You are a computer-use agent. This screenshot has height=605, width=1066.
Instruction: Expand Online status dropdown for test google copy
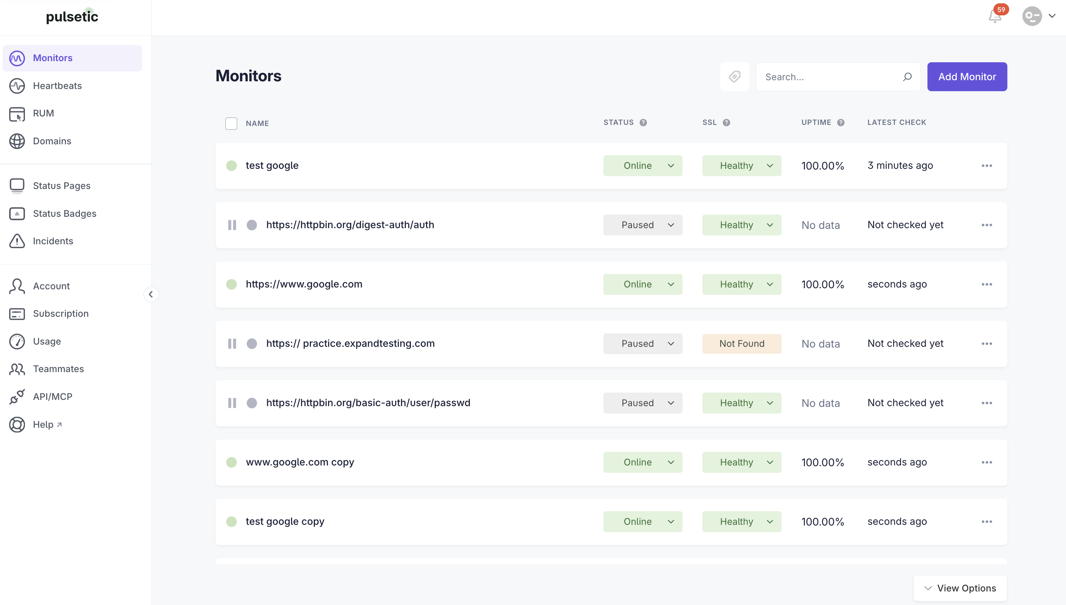[x=643, y=522]
